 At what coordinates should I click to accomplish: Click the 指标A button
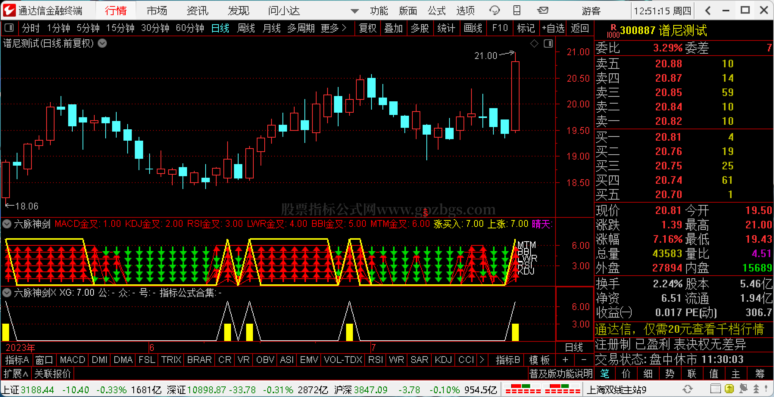17,360
